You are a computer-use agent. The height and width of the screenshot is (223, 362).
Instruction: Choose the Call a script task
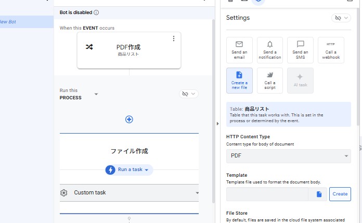(x=269, y=81)
